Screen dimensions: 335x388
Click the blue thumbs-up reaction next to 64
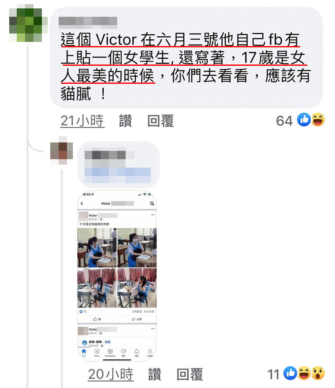(x=304, y=120)
